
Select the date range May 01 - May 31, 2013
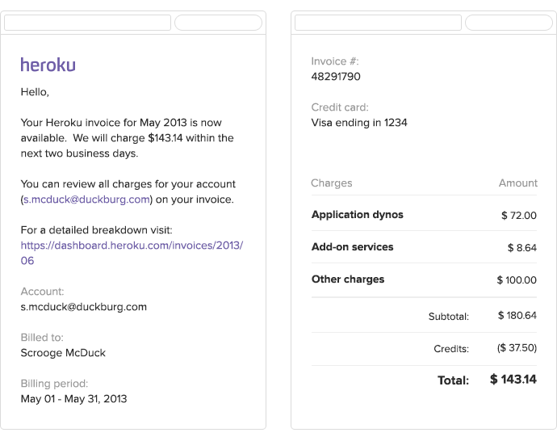pyautogui.click(x=73, y=399)
